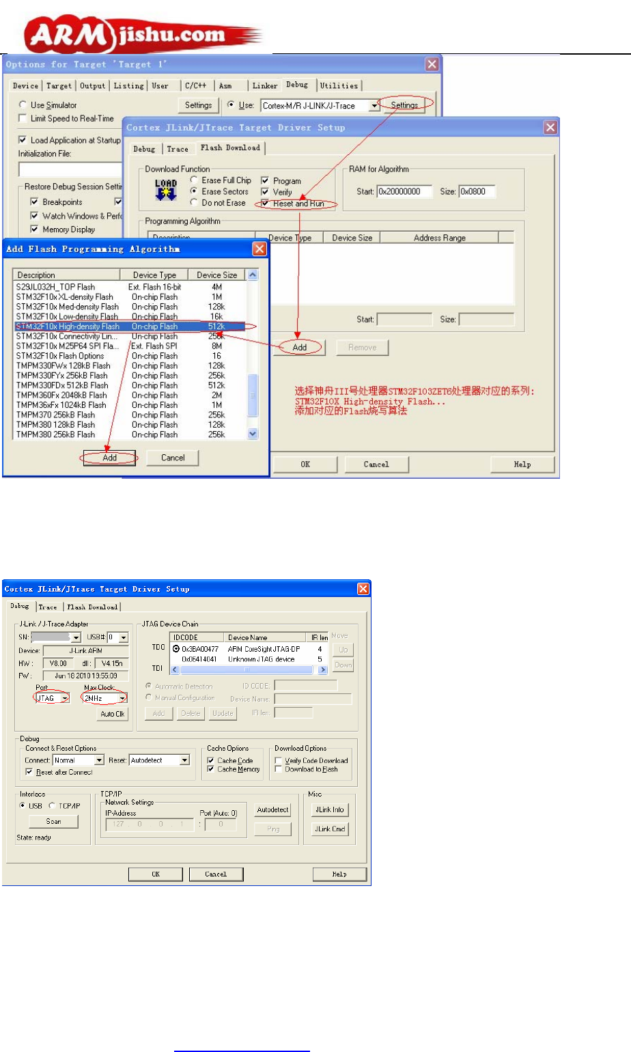Open the USB# dropdown

click(x=123, y=637)
